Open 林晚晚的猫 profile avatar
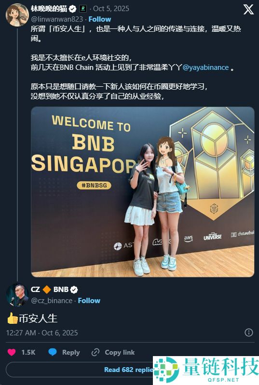This screenshot has height=385, width=259. [x=17, y=15]
